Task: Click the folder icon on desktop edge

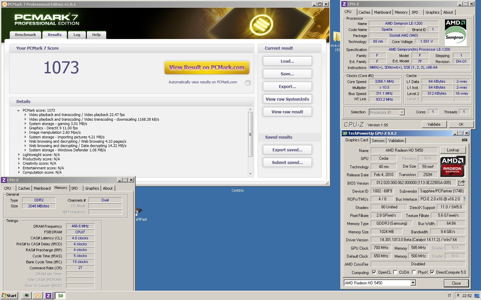Action: [336, 37]
